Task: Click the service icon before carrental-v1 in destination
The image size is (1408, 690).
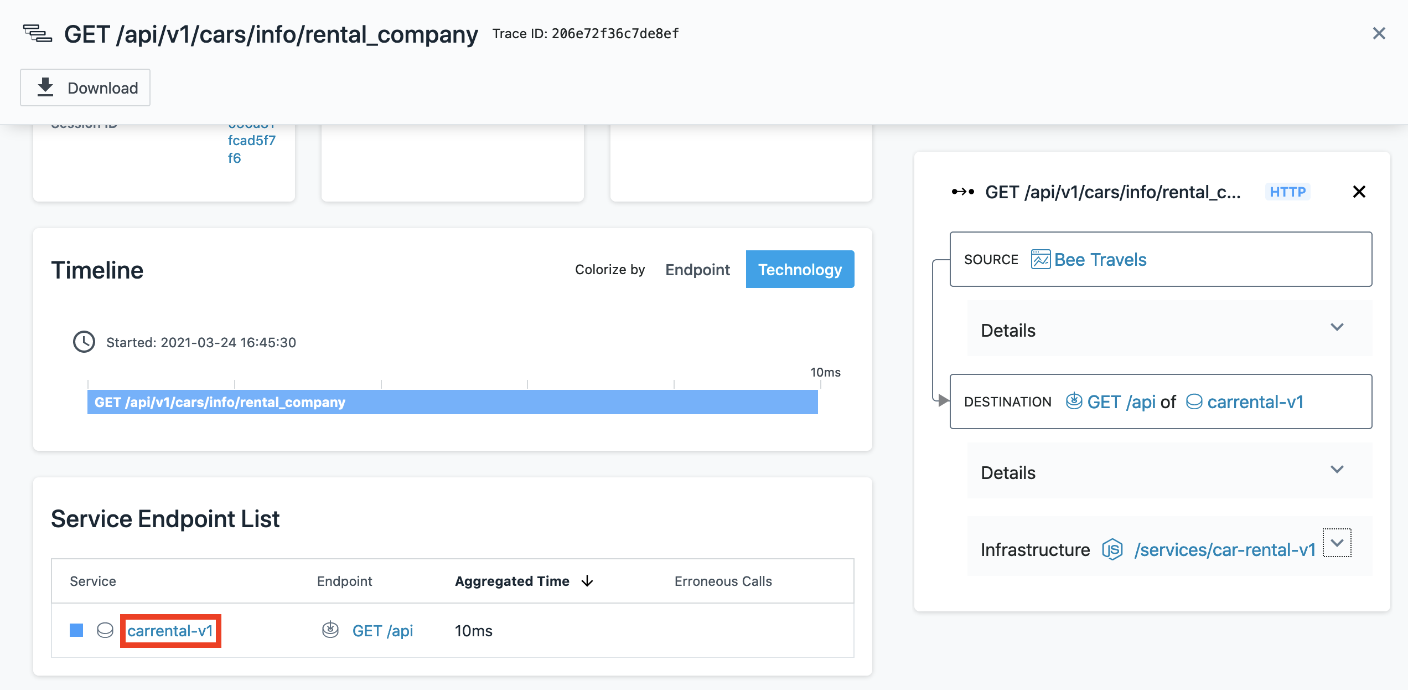Action: (1194, 401)
